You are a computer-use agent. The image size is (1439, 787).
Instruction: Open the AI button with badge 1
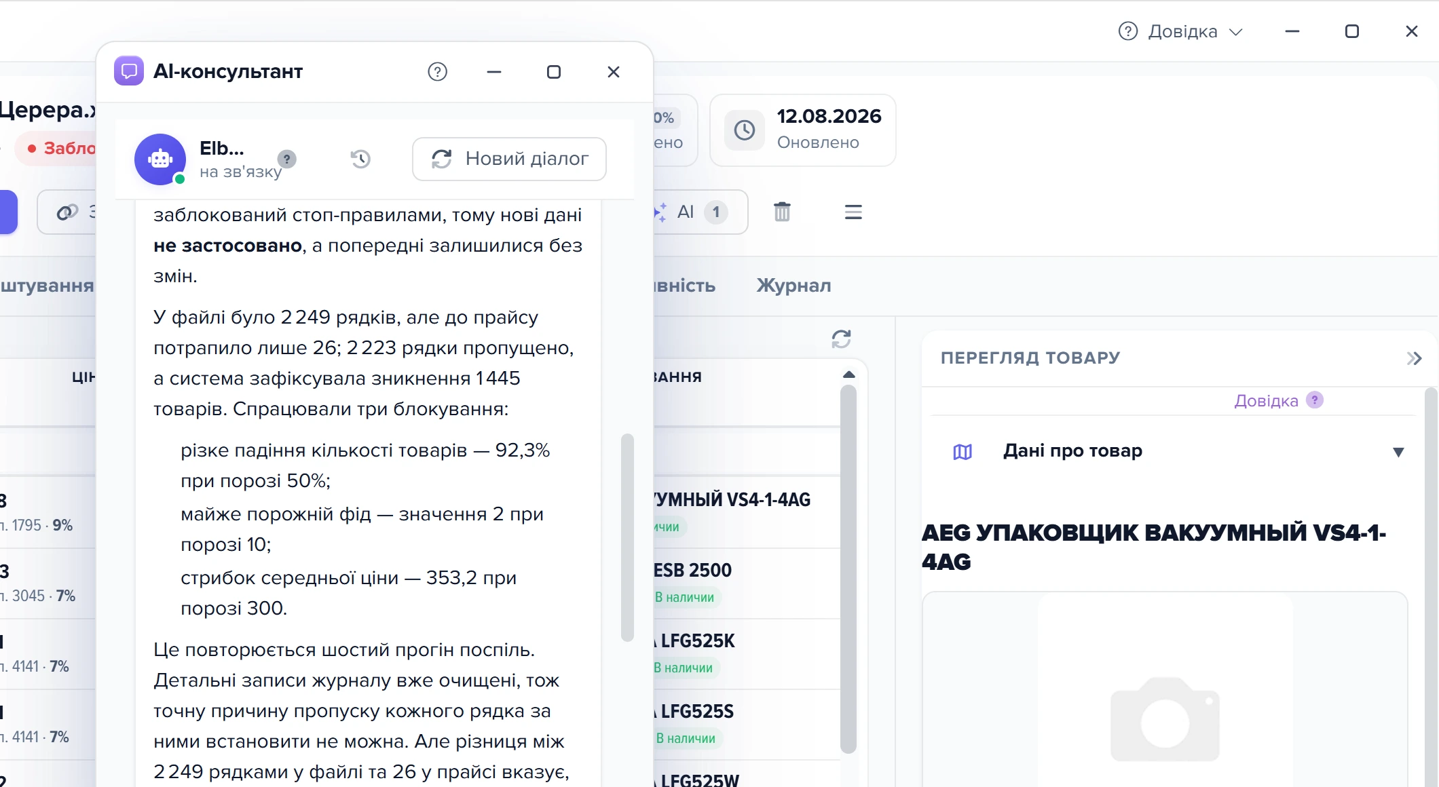point(699,212)
